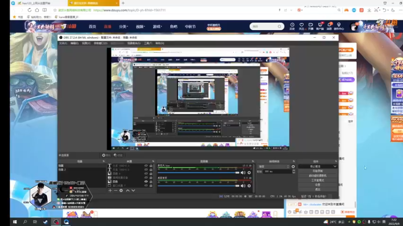Toggle visibility of first text source
Viewport: 403px width, 226px height.
[x=146, y=166]
